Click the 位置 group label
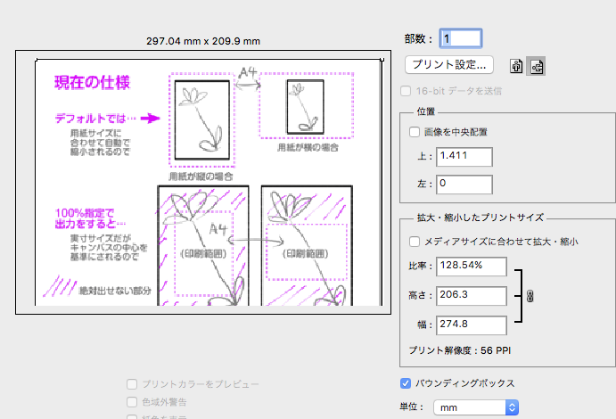The width and height of the screenshot is (616, 419). click(x=426, y=112)
